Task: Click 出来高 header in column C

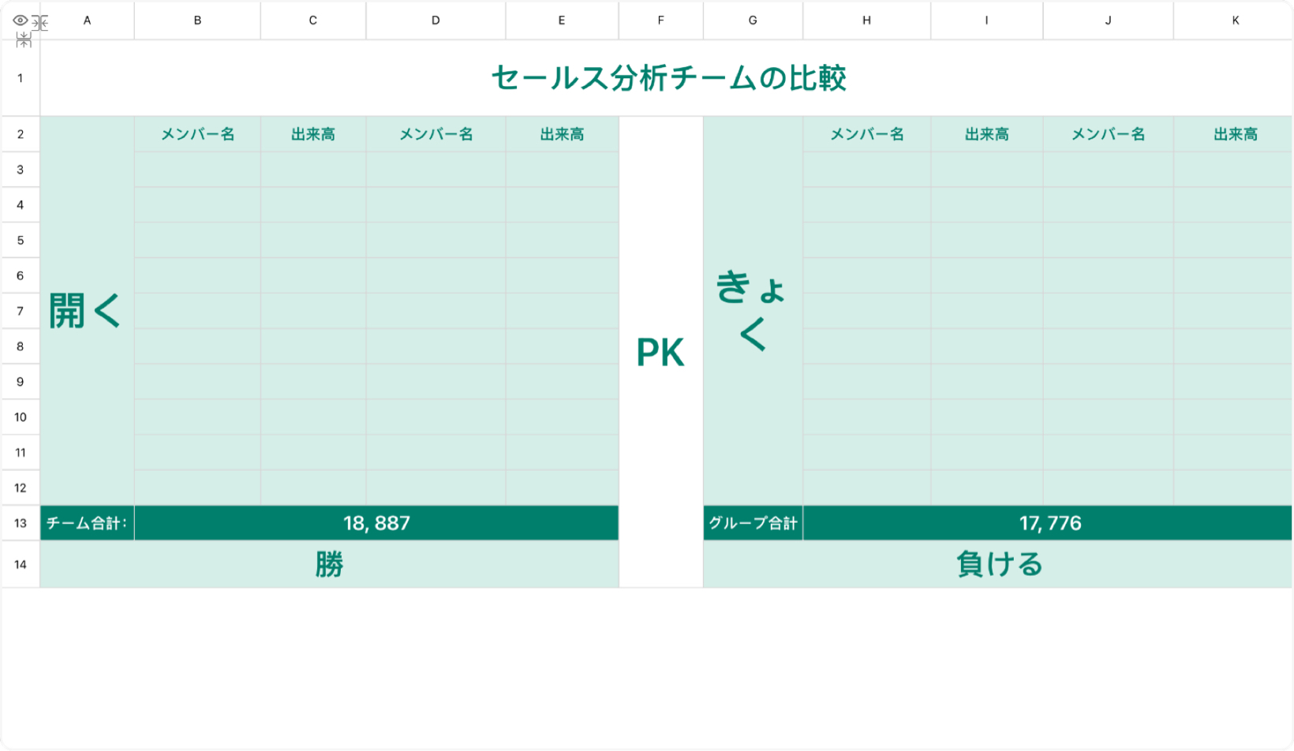Action: tap(313, 134)
